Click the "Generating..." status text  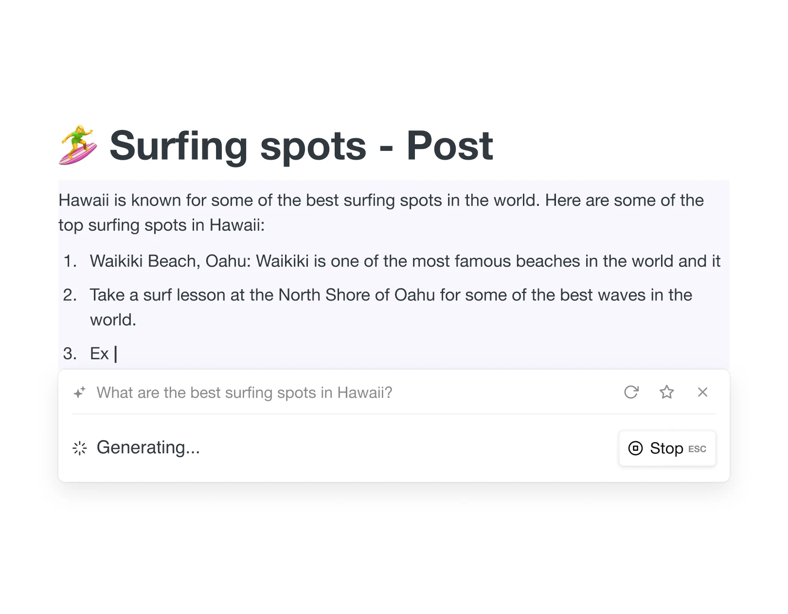click(148, 447)
